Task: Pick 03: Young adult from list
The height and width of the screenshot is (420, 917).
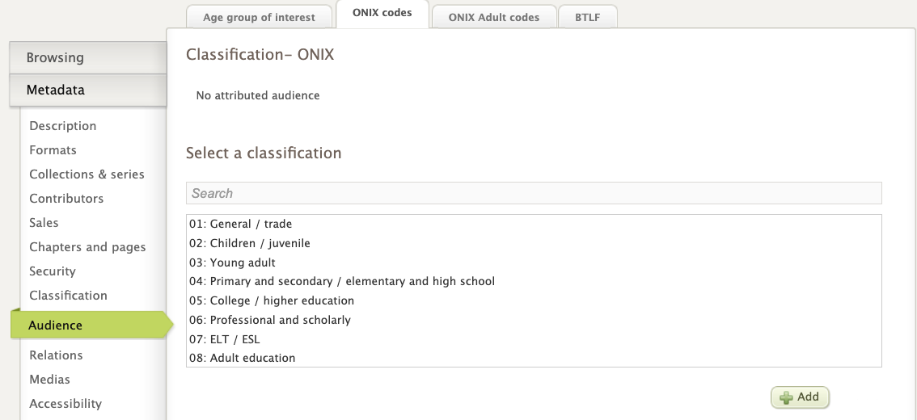Action: (x=233, y=262)
